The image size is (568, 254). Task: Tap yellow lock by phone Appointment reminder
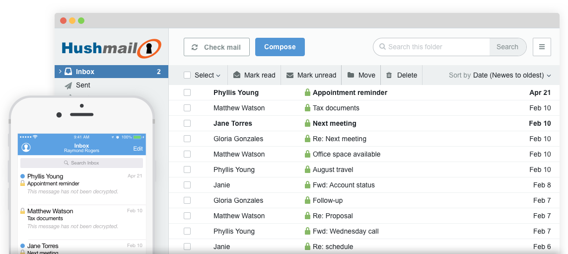(x=22, y=183)
